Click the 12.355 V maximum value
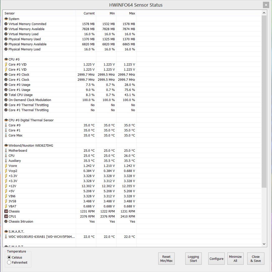Viewport: 272px width, 272px height. (x=128, y=186)
